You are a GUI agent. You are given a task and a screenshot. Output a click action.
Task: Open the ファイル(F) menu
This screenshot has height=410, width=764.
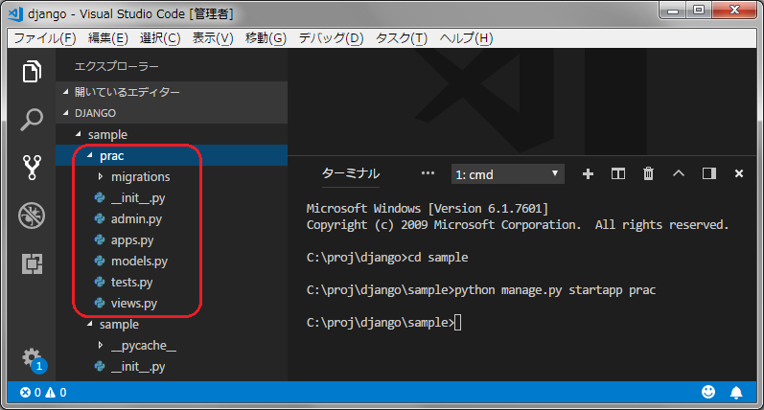point(45,38)
